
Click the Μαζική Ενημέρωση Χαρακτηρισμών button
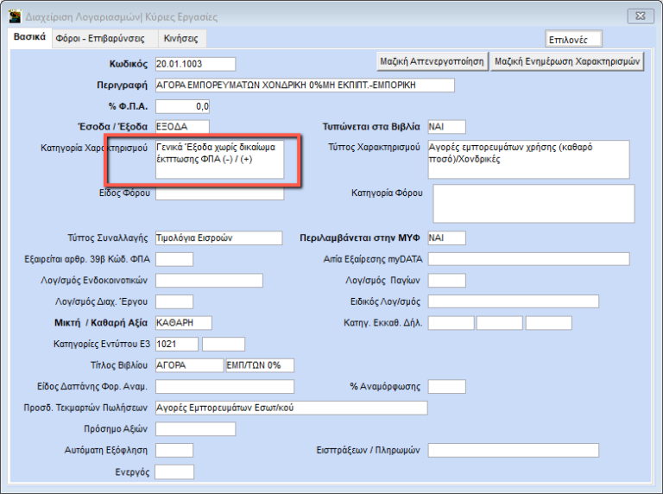568,61
